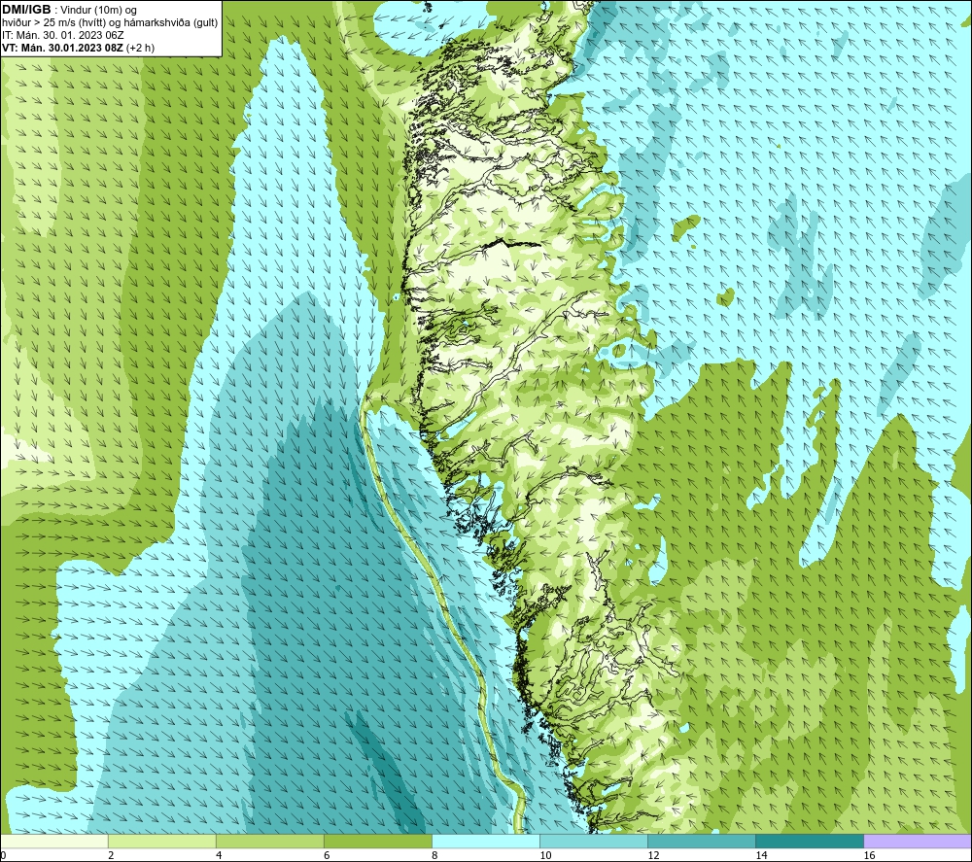
Task: Click the dark teal 14–16 m/s legend swatch
Action: pyautogui.click(x=809, y=841)
